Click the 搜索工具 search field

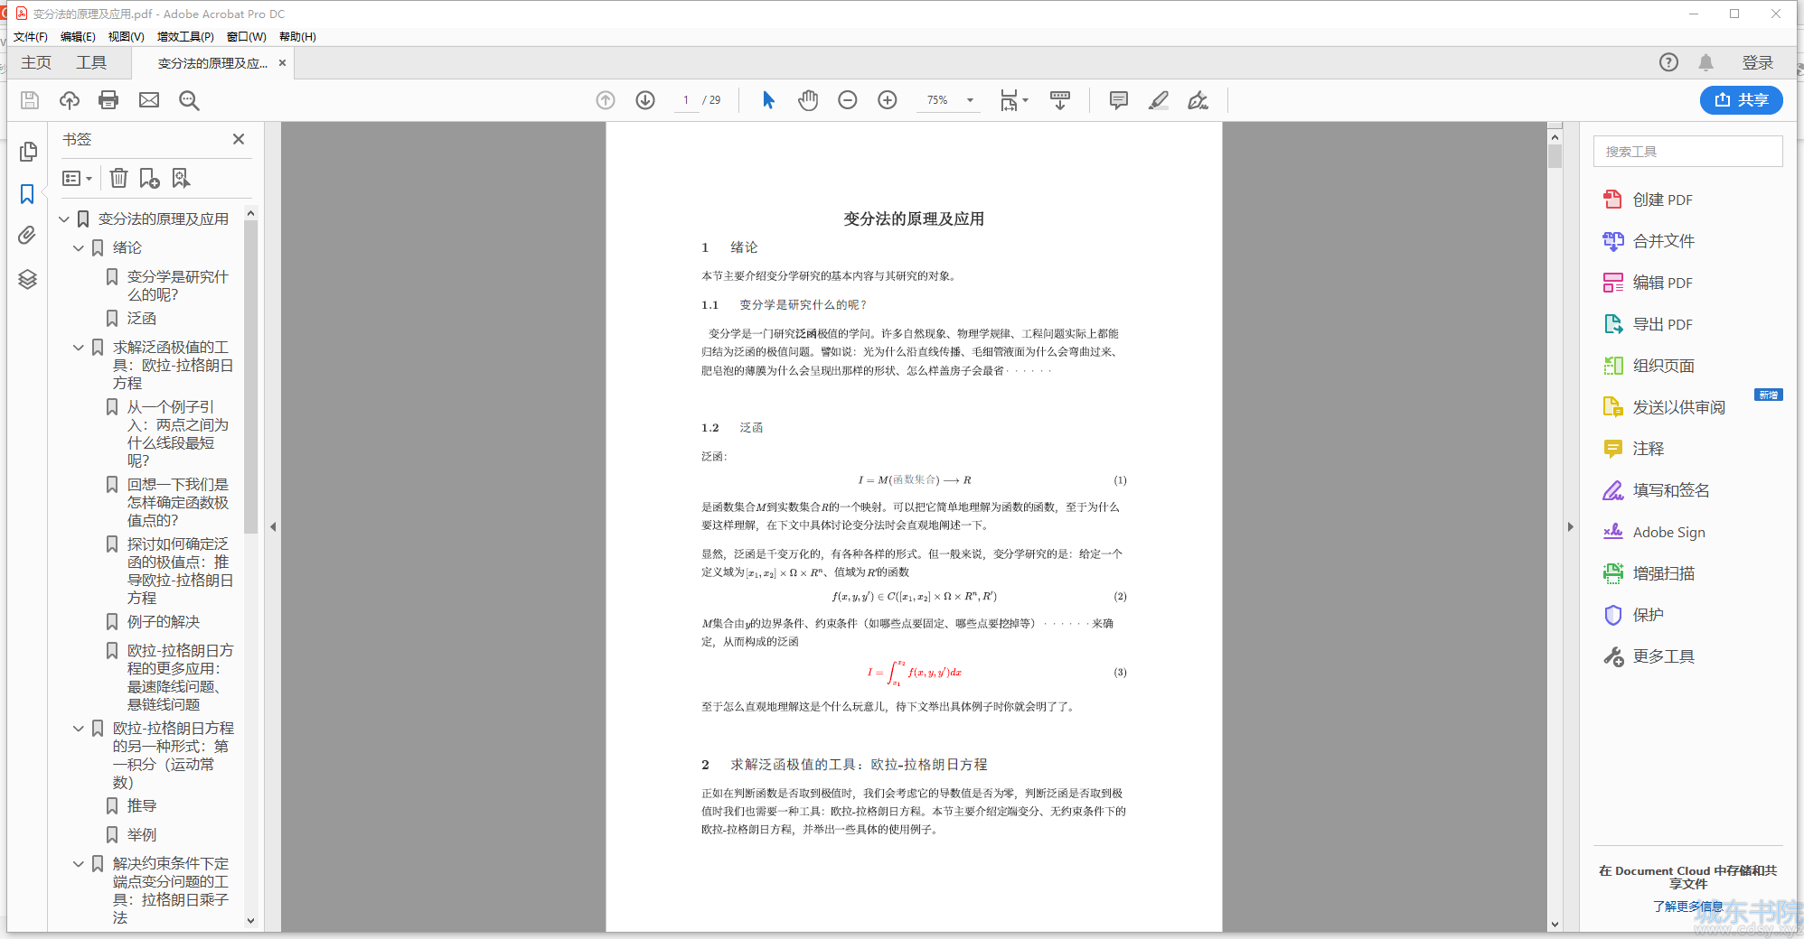click(x=1687, y=152)
